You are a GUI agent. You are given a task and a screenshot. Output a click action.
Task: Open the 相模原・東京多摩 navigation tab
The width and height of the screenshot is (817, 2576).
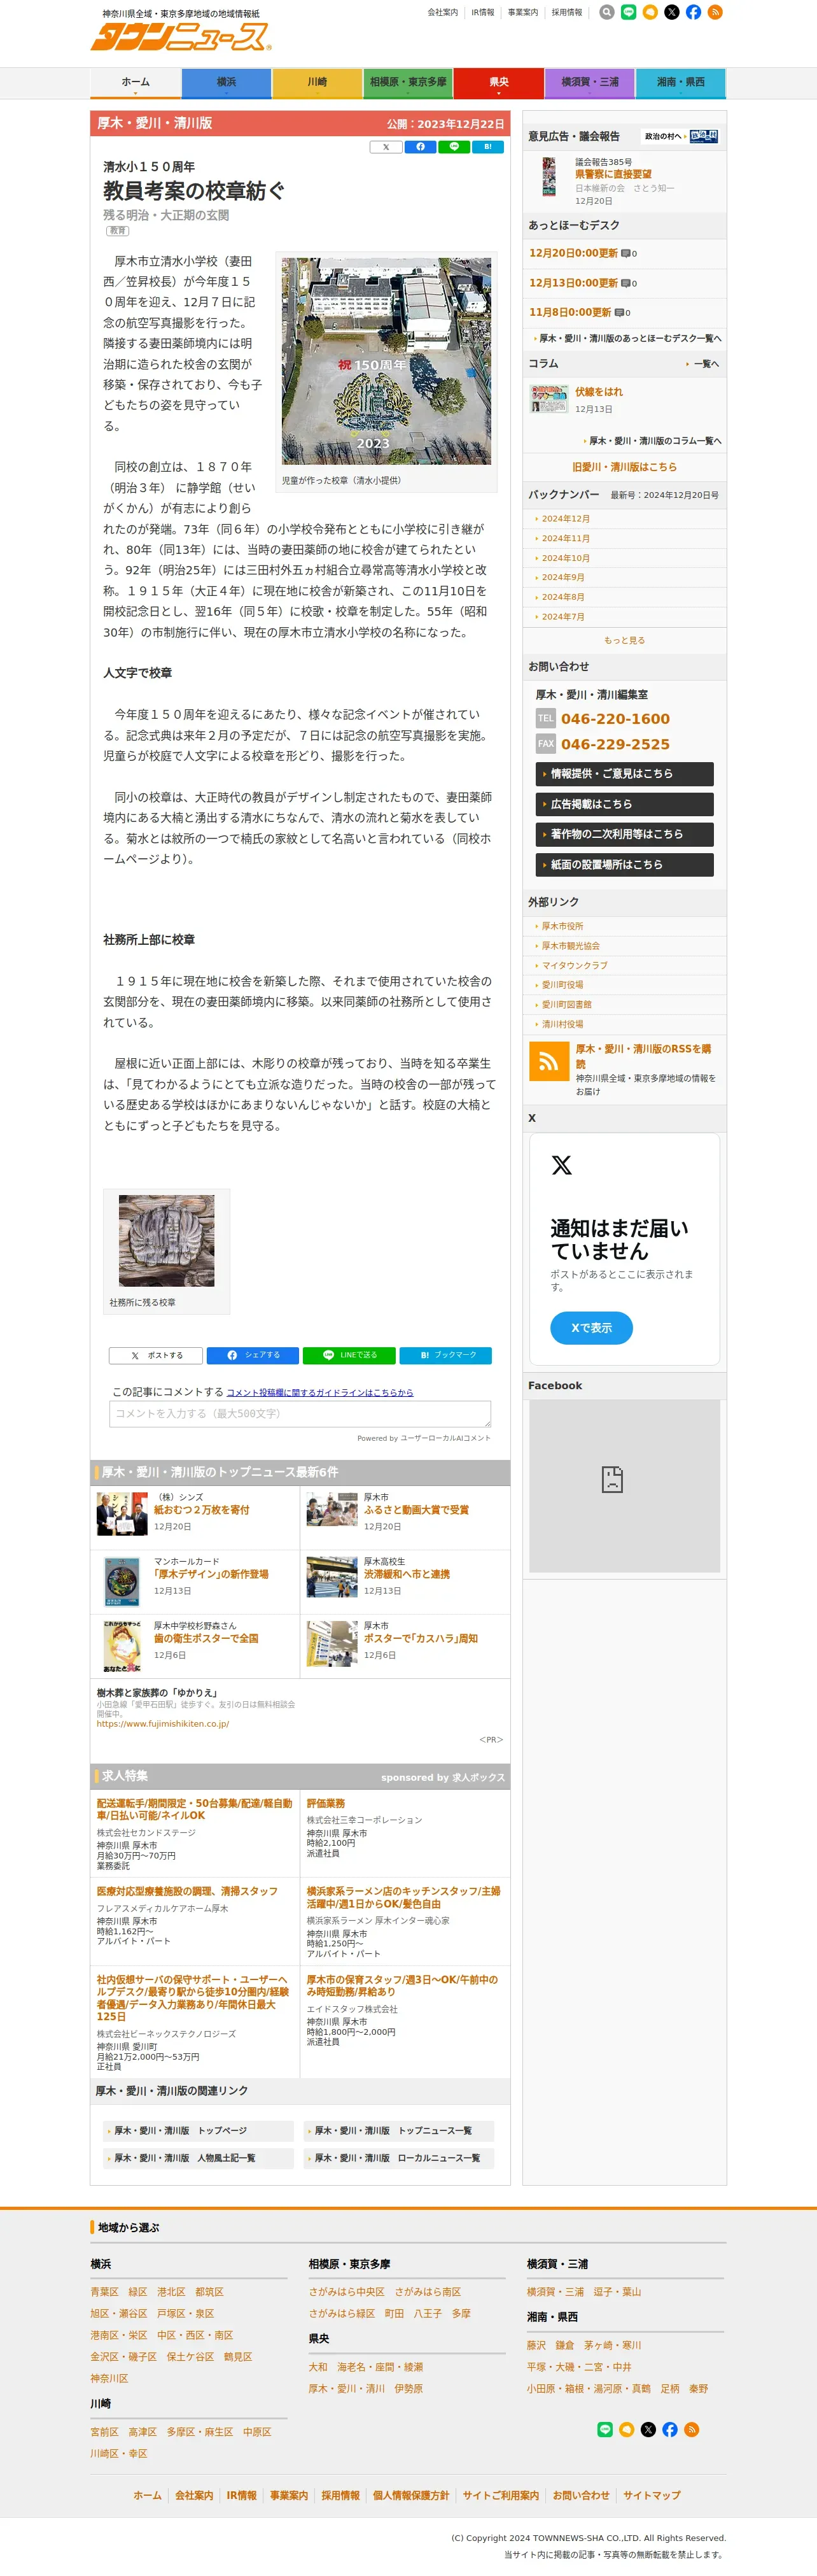(408, 83)
